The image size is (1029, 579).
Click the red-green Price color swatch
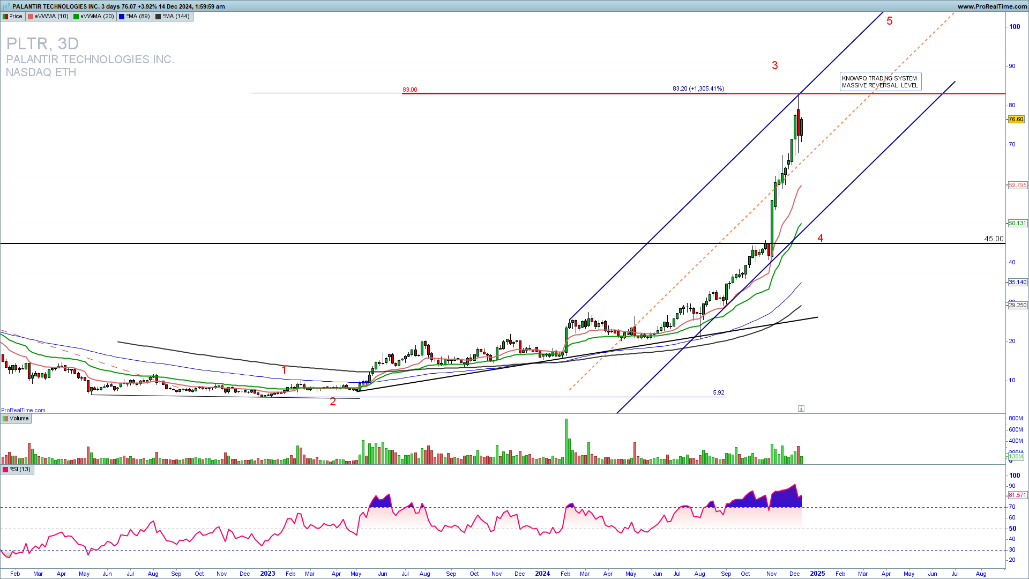pyautogui.click(x=5, y=17)
